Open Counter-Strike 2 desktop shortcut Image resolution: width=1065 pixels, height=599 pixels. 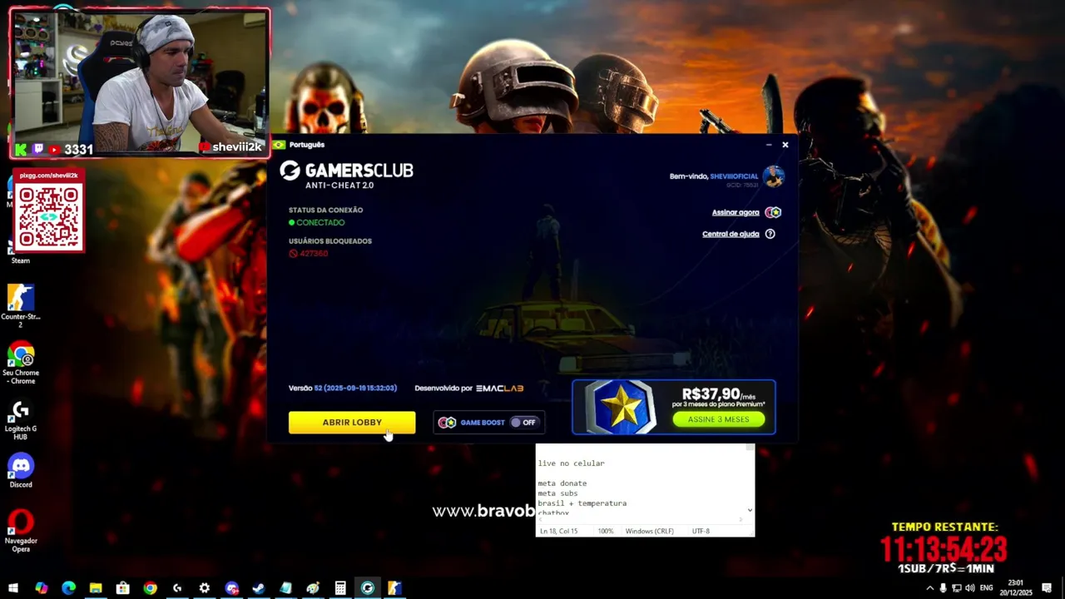21,305
